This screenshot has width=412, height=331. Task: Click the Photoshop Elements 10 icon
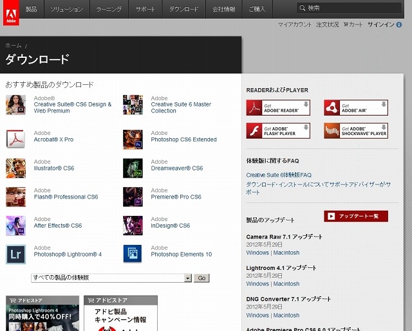coord(133,254)
